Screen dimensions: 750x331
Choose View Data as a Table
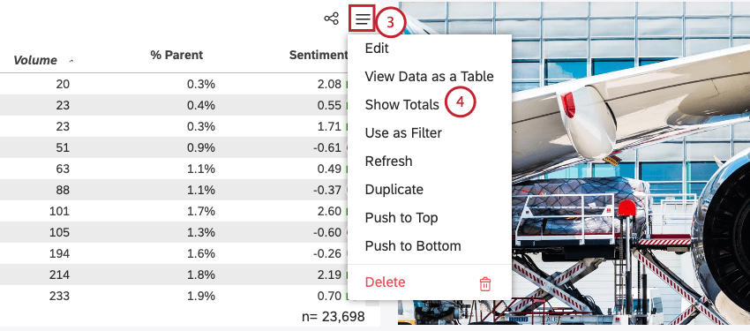pos(430,77)
